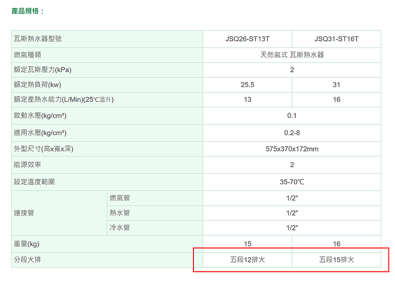Image resolution: width=395 pixels, height=282 pixels.
Task: Click the 瓦斯熱水器型號 row label
Action: (x=38, y=39)
